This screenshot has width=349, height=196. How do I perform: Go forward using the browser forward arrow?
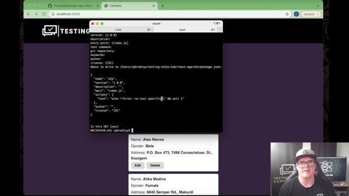coord(37,14)
